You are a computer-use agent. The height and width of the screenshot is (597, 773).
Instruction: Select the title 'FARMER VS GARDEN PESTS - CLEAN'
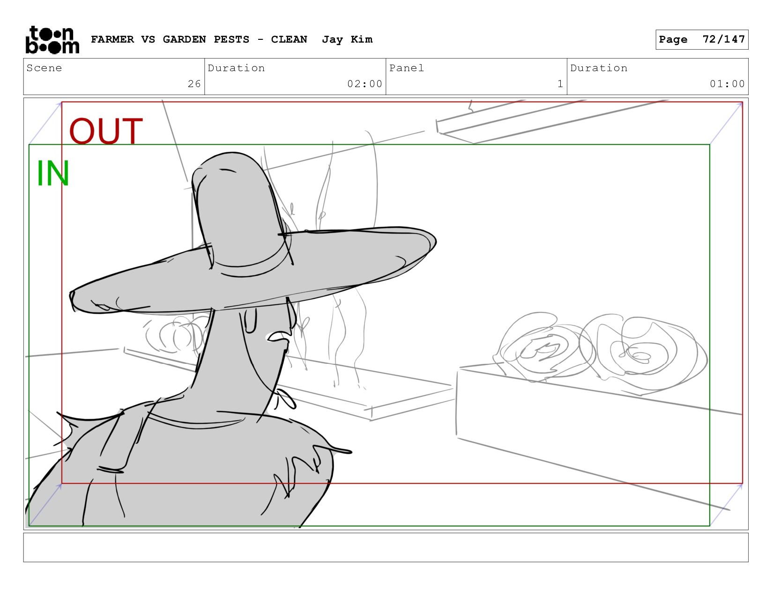199,39
